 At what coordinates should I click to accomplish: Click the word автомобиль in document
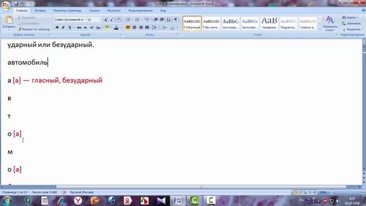pyautogui.click(x=27, y=62)
